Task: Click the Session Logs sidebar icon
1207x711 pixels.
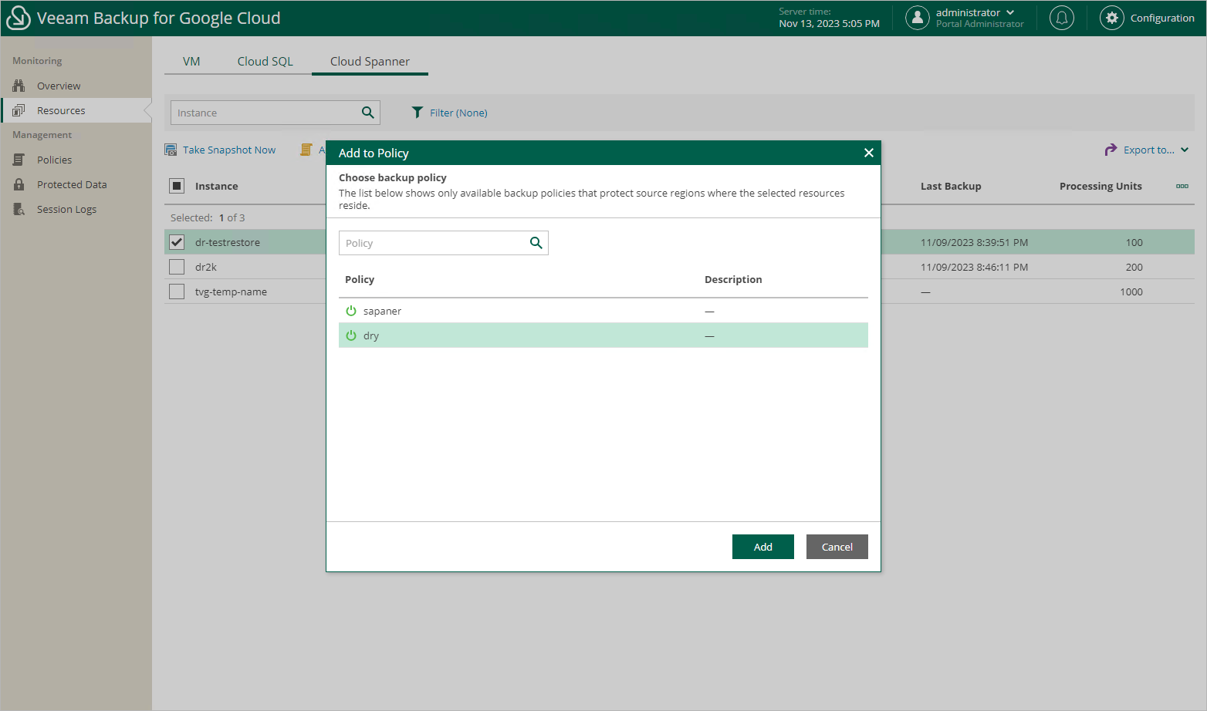Action: click(x=19, y=209)
